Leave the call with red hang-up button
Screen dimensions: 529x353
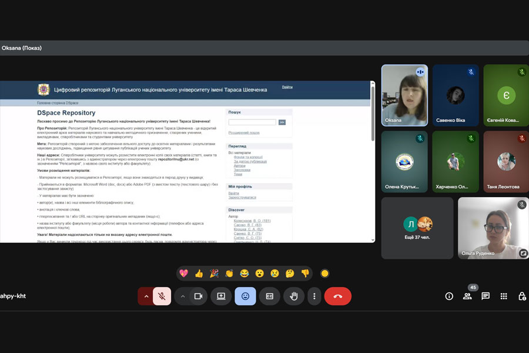[337, 296]
